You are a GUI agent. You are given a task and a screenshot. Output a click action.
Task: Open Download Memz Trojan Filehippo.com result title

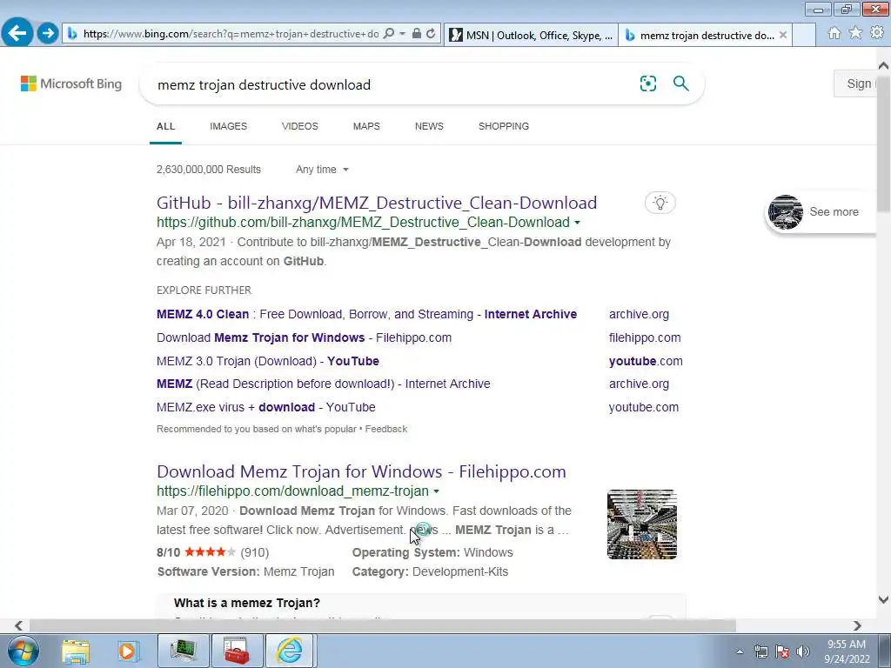[361, 471]
